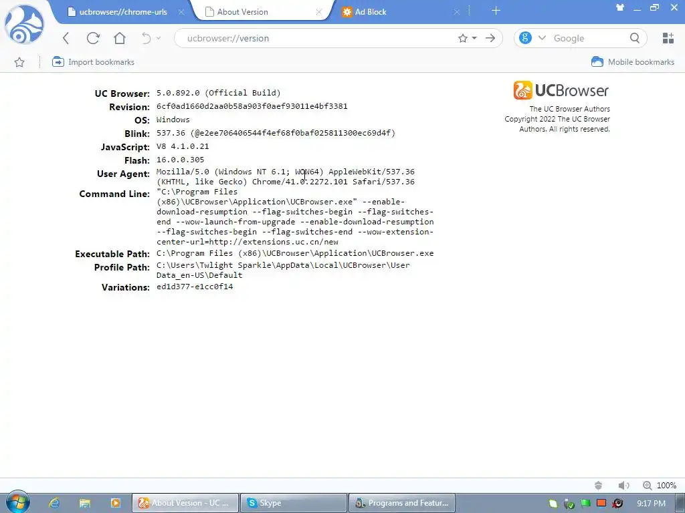Switch to the Programs and Features taskbar window
The height and width of the screenshot is (513, 685).
pyautogui.click(x=401, y=503)
